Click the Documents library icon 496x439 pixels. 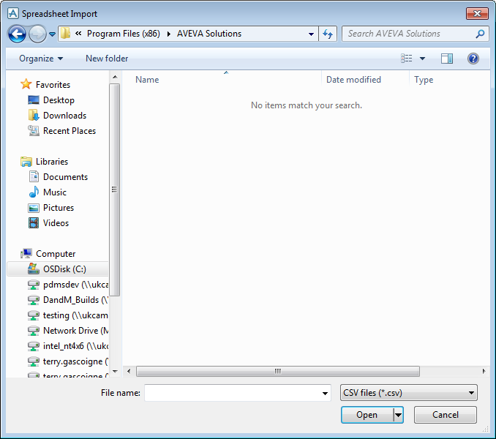click(x=34, y=176)
